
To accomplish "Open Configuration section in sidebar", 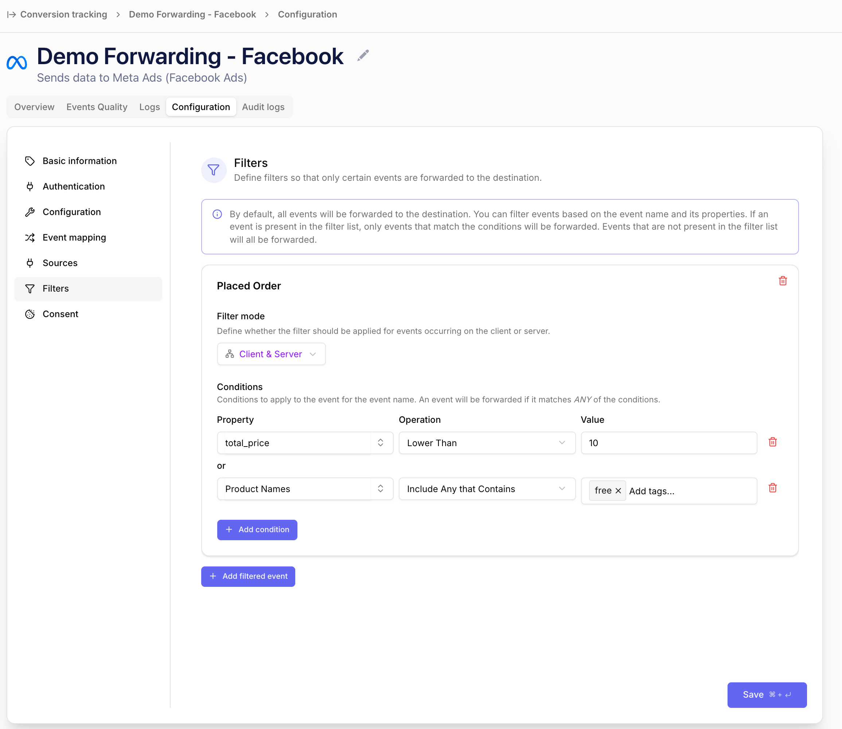I will tap(88, 212).
